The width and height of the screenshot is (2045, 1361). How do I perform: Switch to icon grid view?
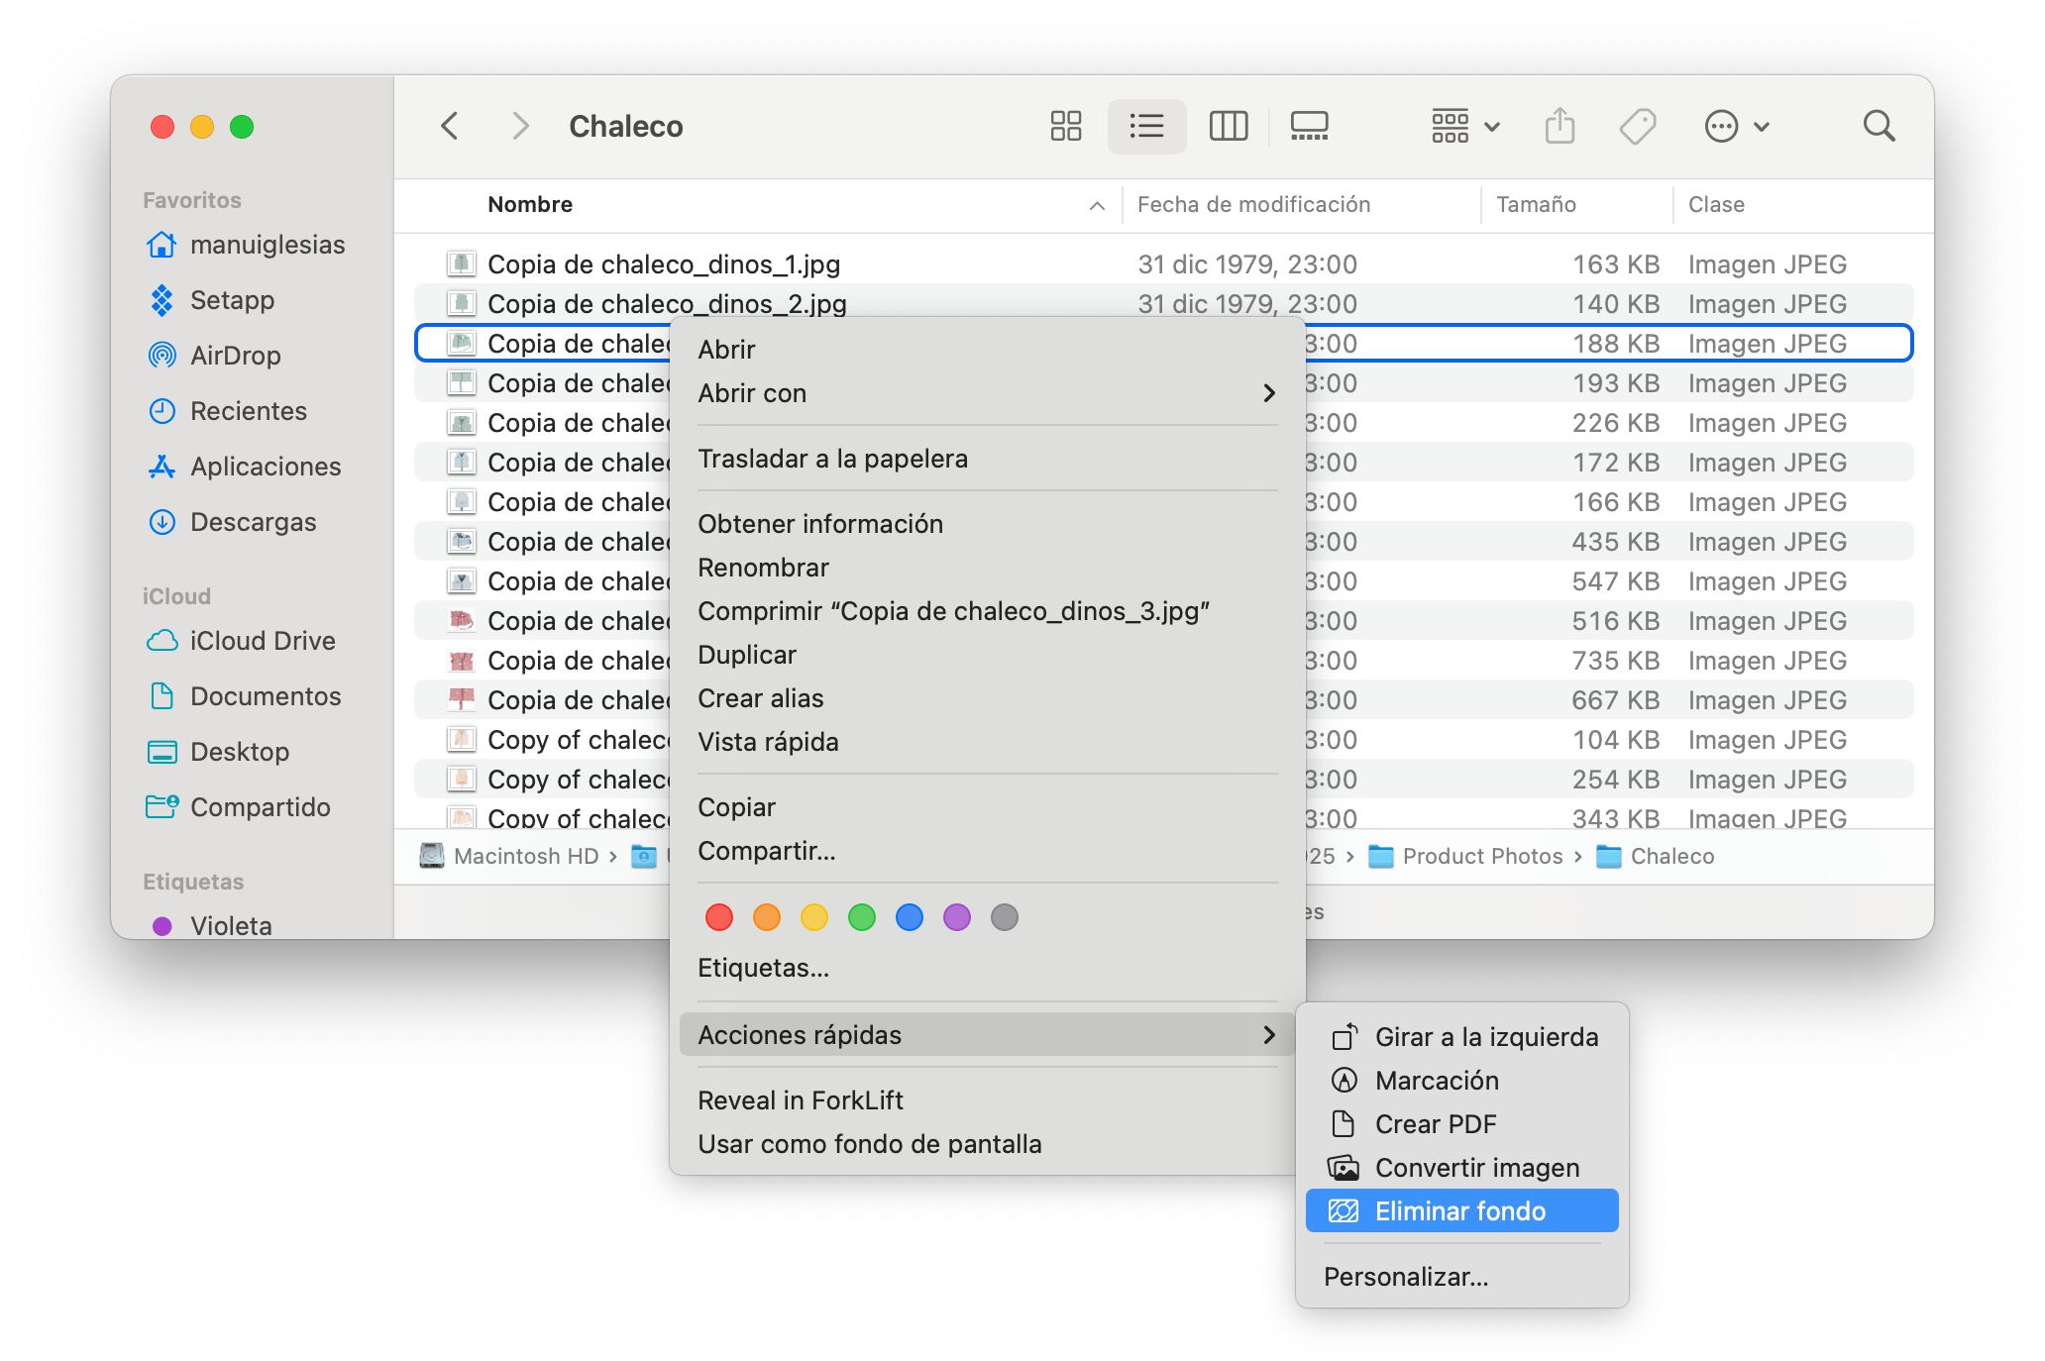(1065, 126)
